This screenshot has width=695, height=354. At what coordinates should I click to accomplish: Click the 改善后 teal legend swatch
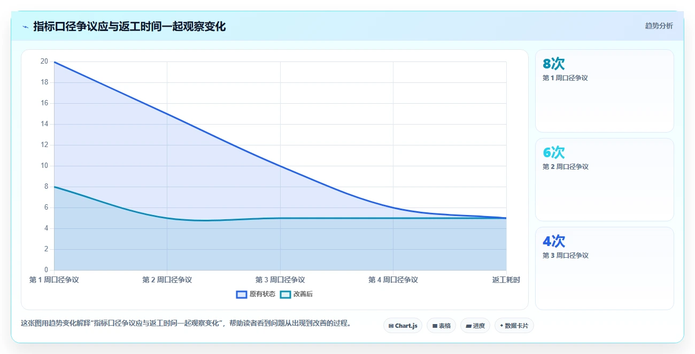285,294
